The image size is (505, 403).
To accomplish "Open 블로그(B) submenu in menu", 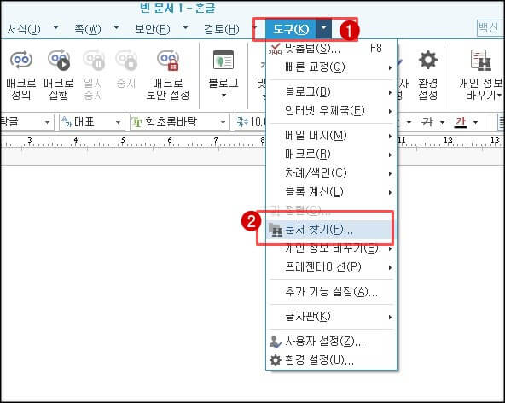I will click(331, 92).
